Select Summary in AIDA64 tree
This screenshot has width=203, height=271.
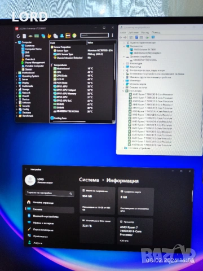pos(30,46)
